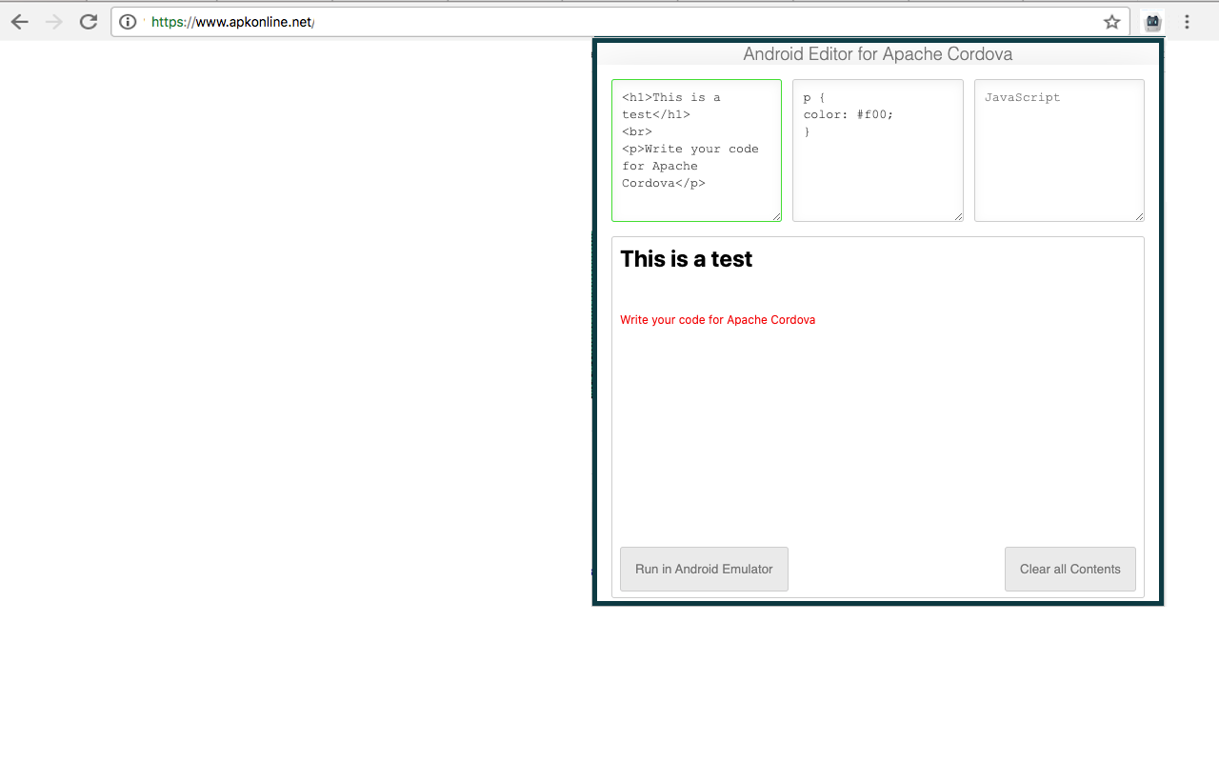Open the Chrome three-dot menu

point(1187,22)
